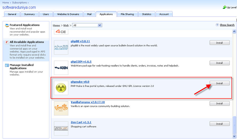Open the All category dropdown
The width and height of the screenshot is (237, 139).
(87, 25)
